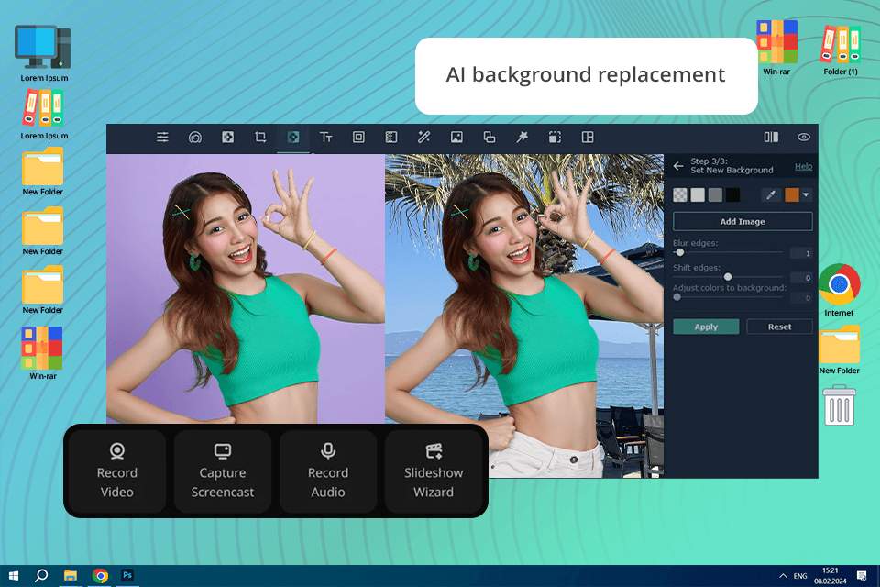Choose the black background swatch
This screenshot has height=587, width=880.
tap(733, 195)
